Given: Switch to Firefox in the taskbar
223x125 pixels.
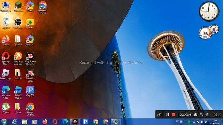Looking at the screenshot, I should (45, 122).
